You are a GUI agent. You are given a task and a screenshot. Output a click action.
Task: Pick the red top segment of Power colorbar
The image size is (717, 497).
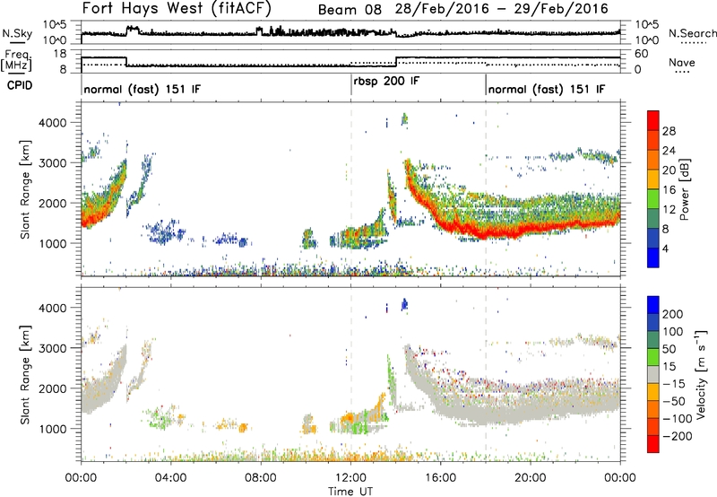tap(653, 120)
